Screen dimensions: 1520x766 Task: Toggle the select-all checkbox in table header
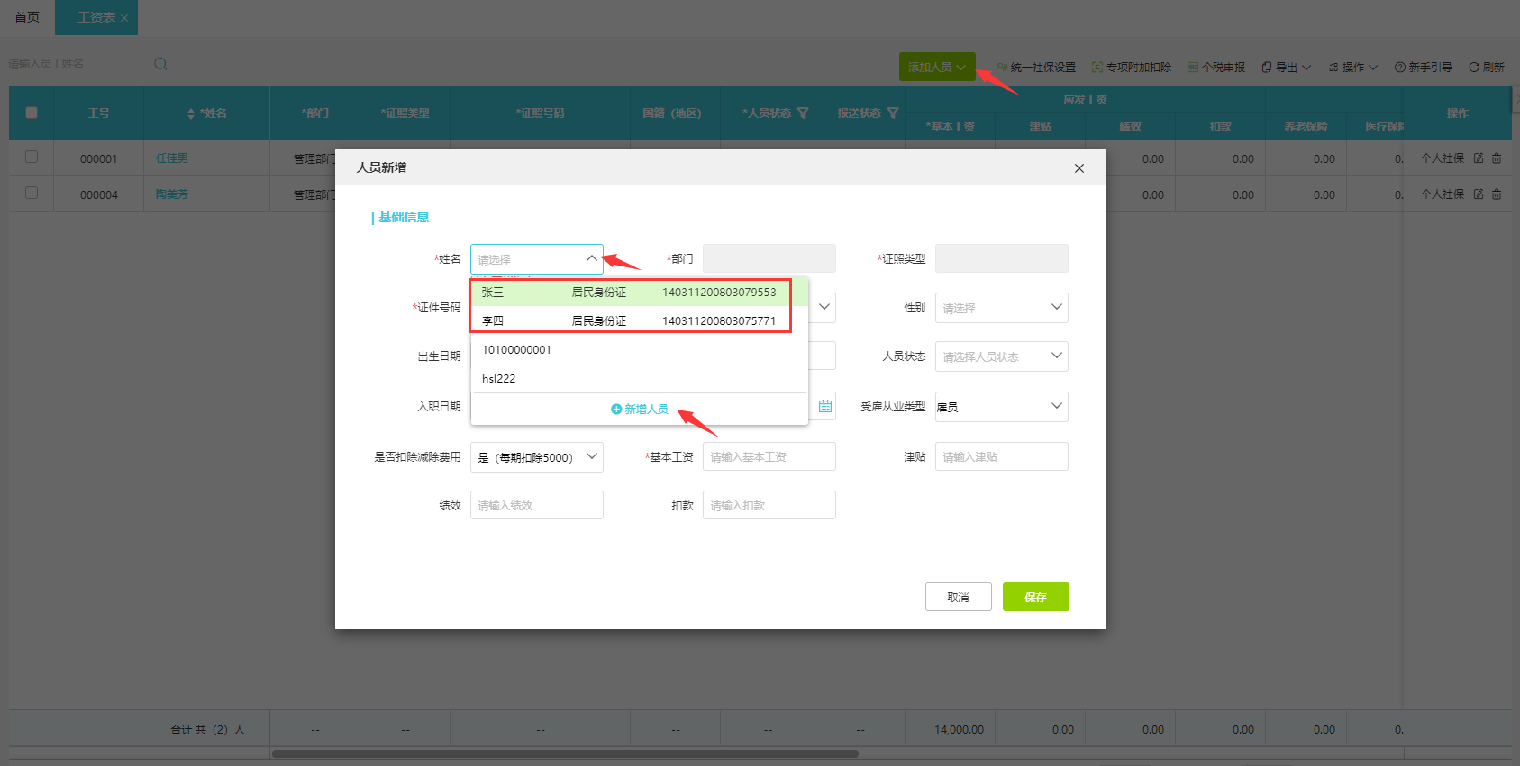[x=32, y=113]
